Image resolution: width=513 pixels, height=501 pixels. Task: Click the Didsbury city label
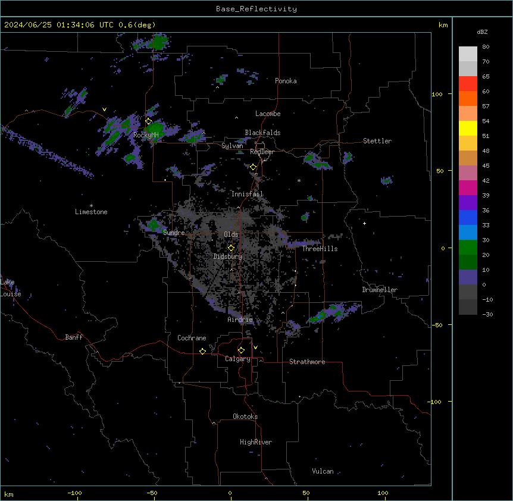tap(228, 256)
